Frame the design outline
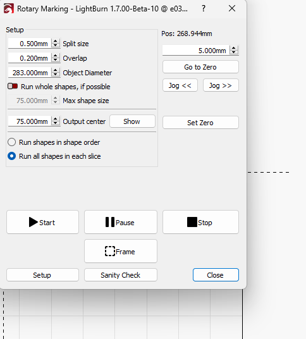The height and width of the screenshot is (339, 306). coord(121,251)
